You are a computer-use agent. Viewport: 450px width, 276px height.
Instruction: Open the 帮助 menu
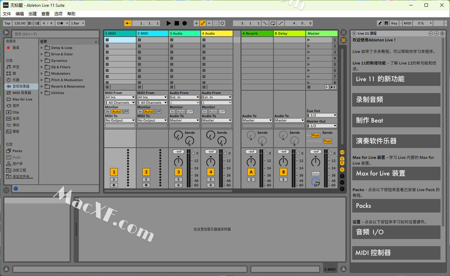pyautogui.click(x=71, y=14)
